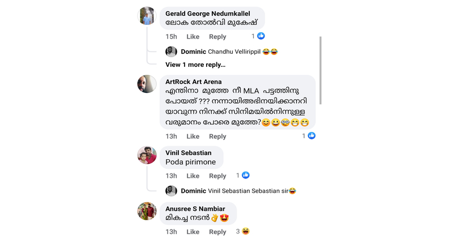
Task: Click the like reaction icon on ArtRock's comment
Action: [x=311, y=135]
